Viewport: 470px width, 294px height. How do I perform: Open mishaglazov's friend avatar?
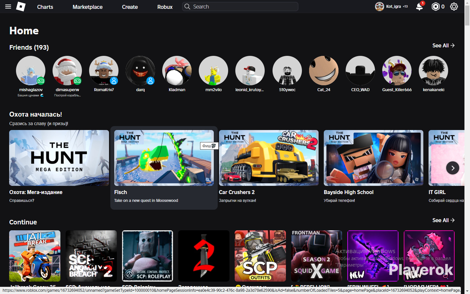[x=31, y=71]
